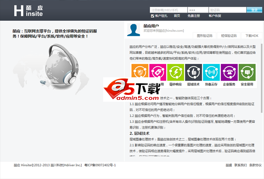Click the 粤ICP备09072402号-1 footer text

click(x=100, y=165)
